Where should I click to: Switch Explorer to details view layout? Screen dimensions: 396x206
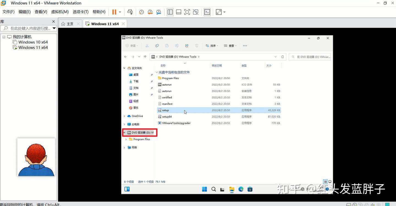pyautogui.click(x=325, y=182)
